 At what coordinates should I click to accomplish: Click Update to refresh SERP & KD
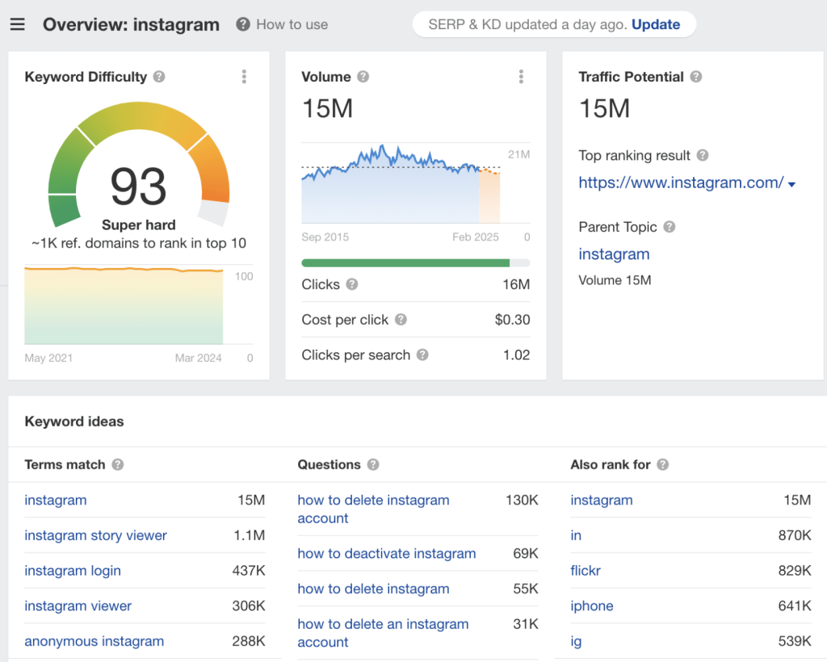pos(656,24)
